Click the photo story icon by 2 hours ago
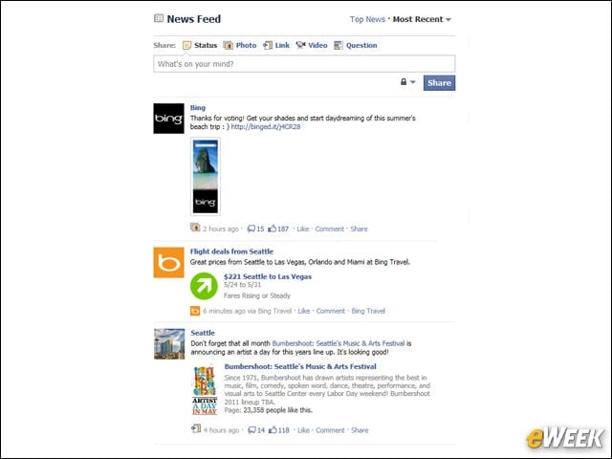The image size is (612, 459). pos(195,228)
